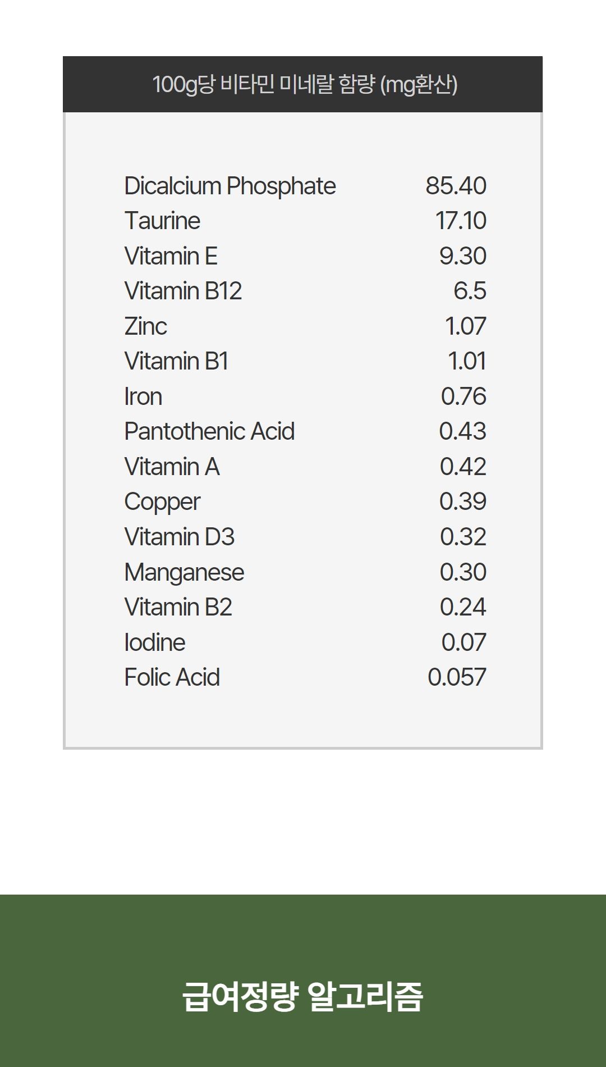This screenshot has height=1067, width=606.
Task: Select the Dicalcium Phosphate label
Action: coord(229,186)
